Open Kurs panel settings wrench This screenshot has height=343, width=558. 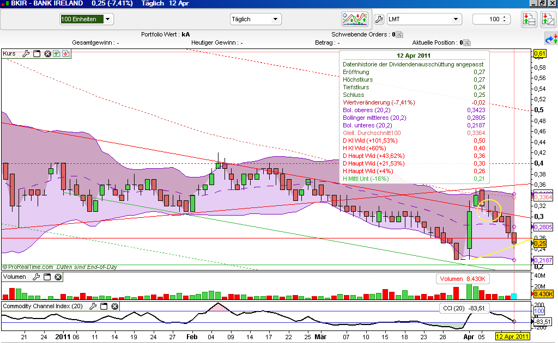(26, 54)
